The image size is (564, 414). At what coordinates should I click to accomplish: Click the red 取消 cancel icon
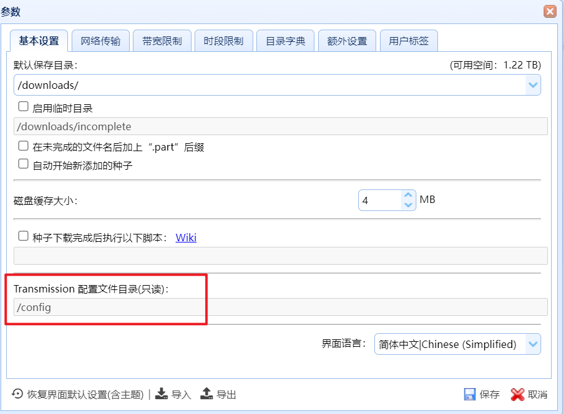(x=516, y=394)
